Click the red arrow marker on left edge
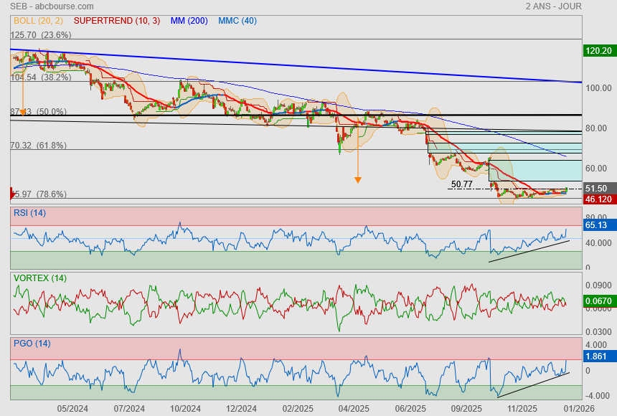Screen dimensions: 617x416 12,194
